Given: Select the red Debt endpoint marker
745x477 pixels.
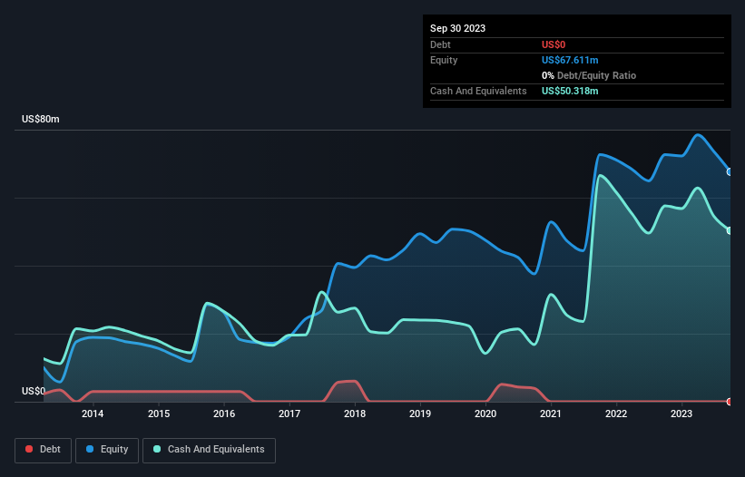Looking at the screenshot, I should pos(730,402).
